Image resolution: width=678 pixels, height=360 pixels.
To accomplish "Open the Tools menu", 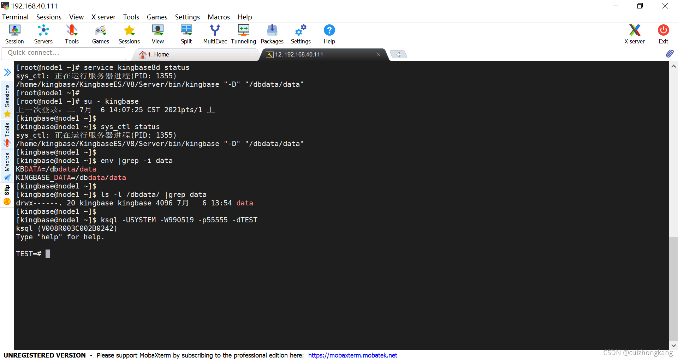I will tap(131, 17).
